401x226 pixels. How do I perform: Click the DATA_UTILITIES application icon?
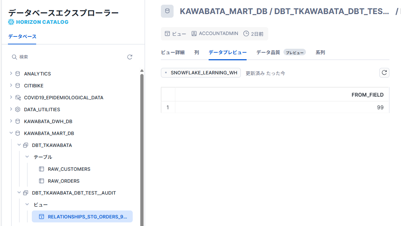[18, 109]
